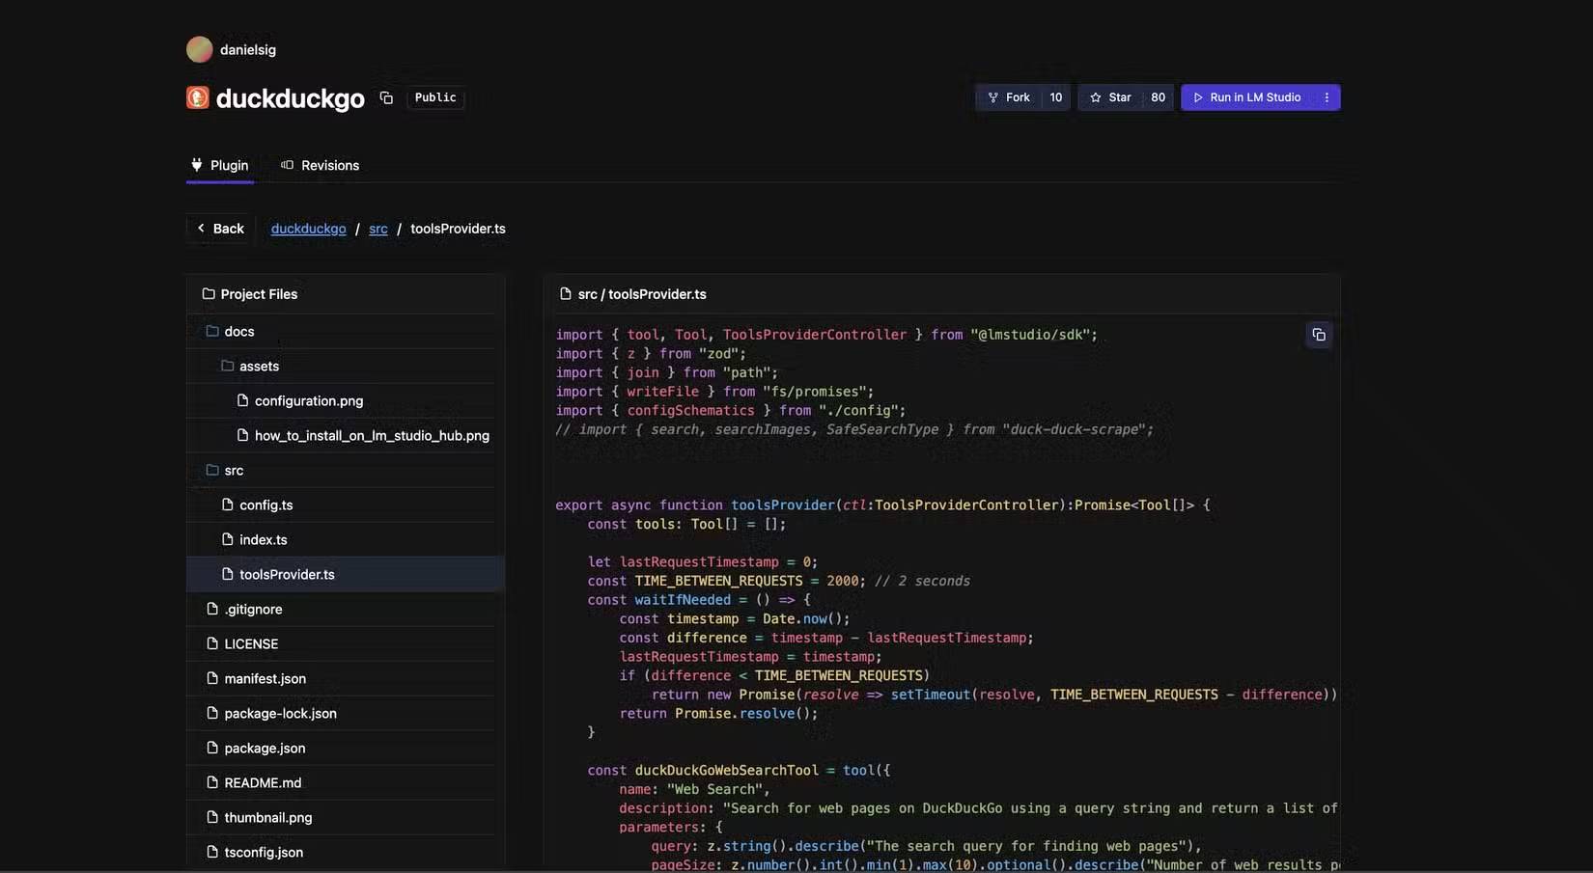Click the Project Files folder icon
This screenshot has height=873, width=1593.
point(208,293)
